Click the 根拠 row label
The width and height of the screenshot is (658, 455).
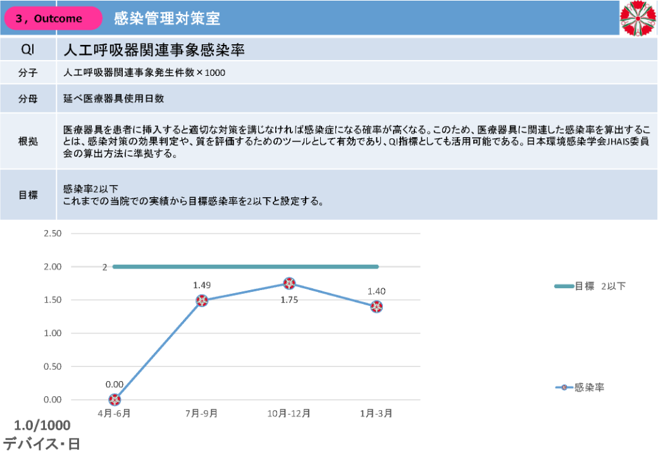coord(28,142)
